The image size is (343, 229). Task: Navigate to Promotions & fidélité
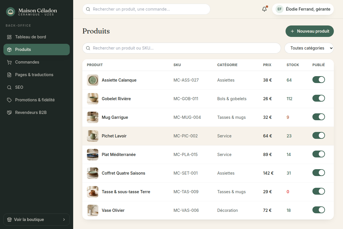tap(37, 100)
